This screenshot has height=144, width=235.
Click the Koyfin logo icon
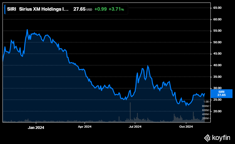tap(207, 137)
